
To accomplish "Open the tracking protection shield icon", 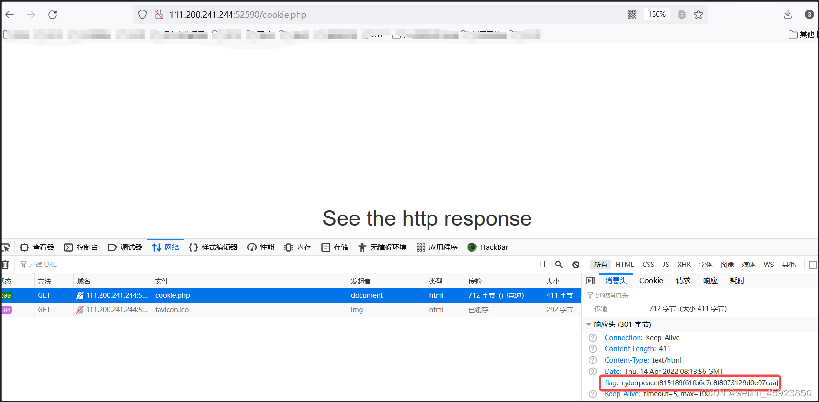I will coord(142,14).
